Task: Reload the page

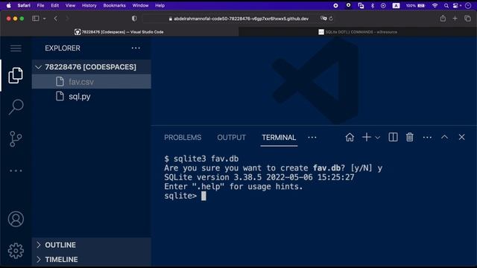Action: tap(331, 19)
